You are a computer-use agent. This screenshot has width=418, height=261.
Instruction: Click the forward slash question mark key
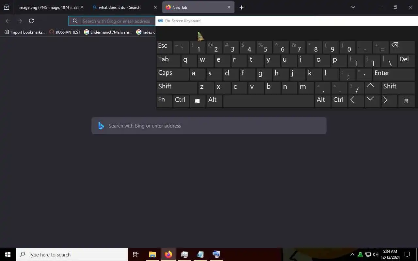tap(356, 88)
